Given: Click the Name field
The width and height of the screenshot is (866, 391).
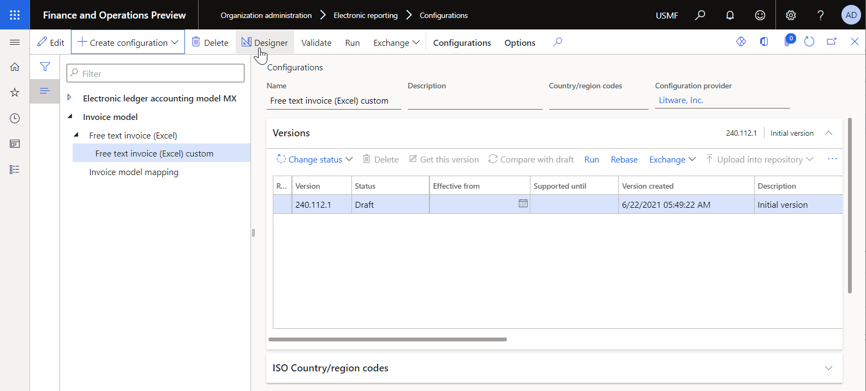Looking at the screenshot, I should click(x=334, y=100).
